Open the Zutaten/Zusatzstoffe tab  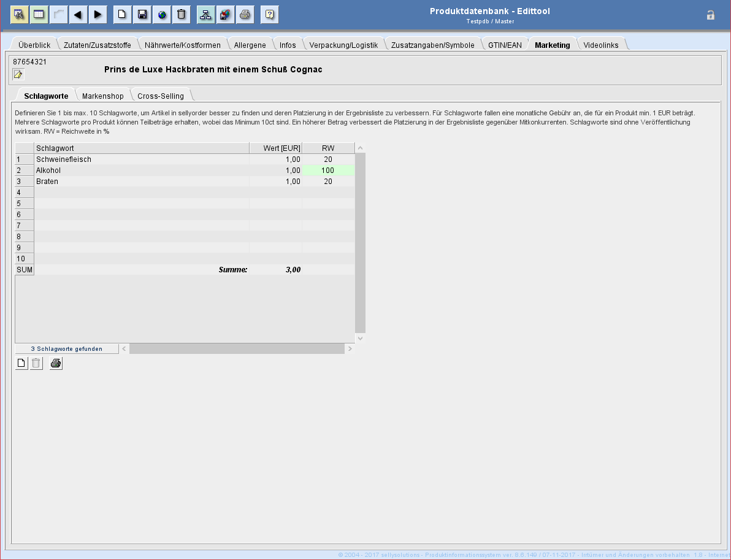point(98,45)
